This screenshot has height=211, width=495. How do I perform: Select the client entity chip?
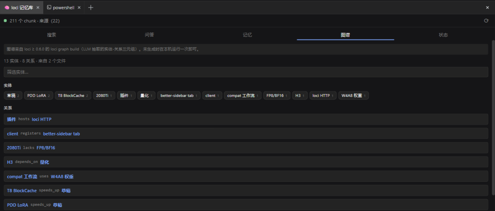click(x=212, y=96)
